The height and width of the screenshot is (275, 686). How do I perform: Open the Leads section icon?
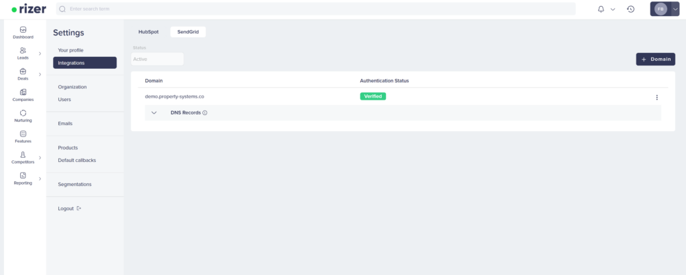coord(23,50)
